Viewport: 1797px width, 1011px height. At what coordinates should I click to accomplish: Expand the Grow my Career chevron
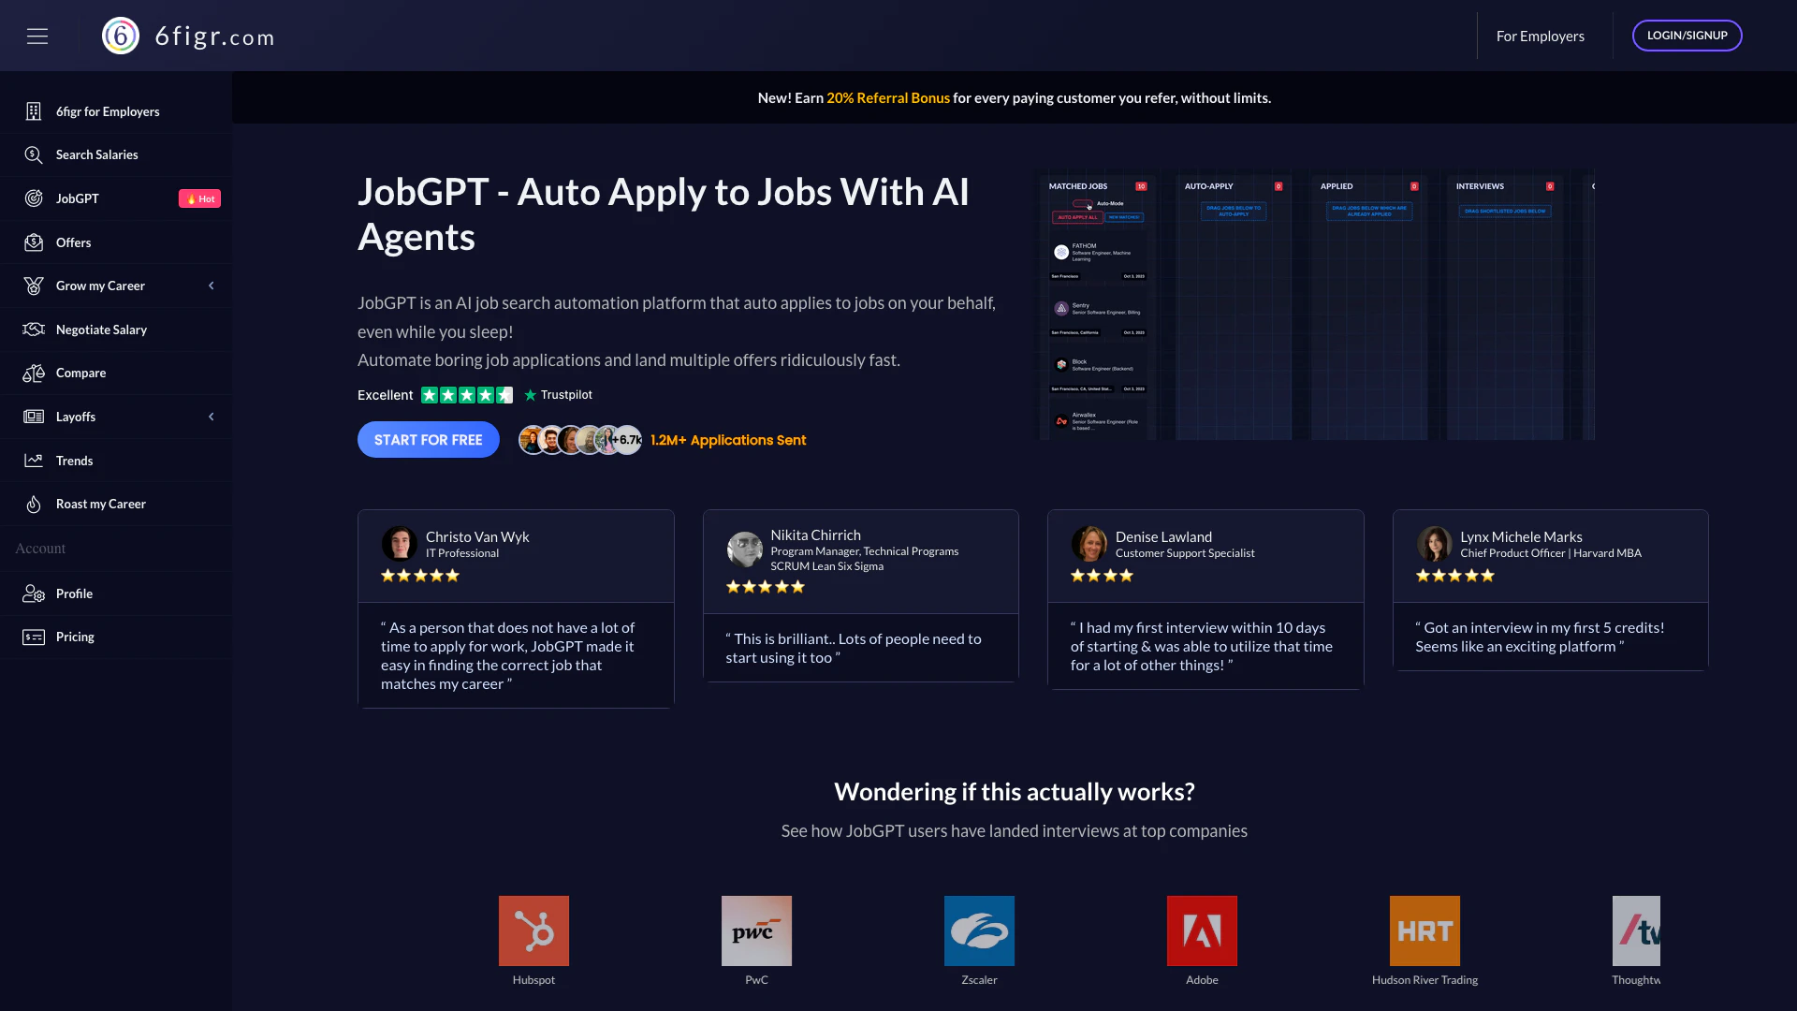(x=212, y=286)
